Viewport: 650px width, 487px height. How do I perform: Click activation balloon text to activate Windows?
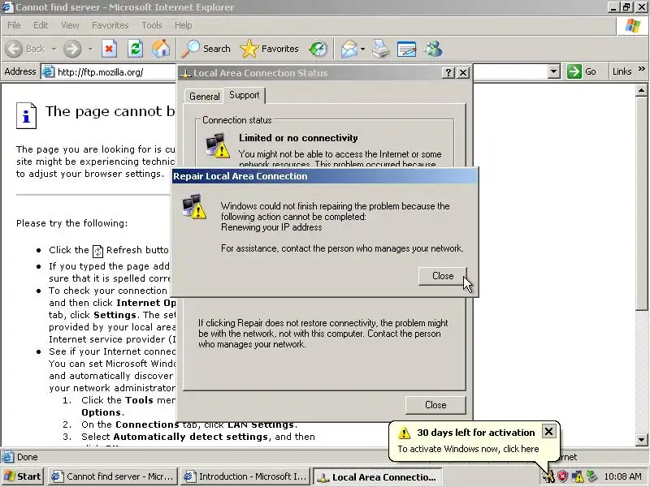coord(468,449)
